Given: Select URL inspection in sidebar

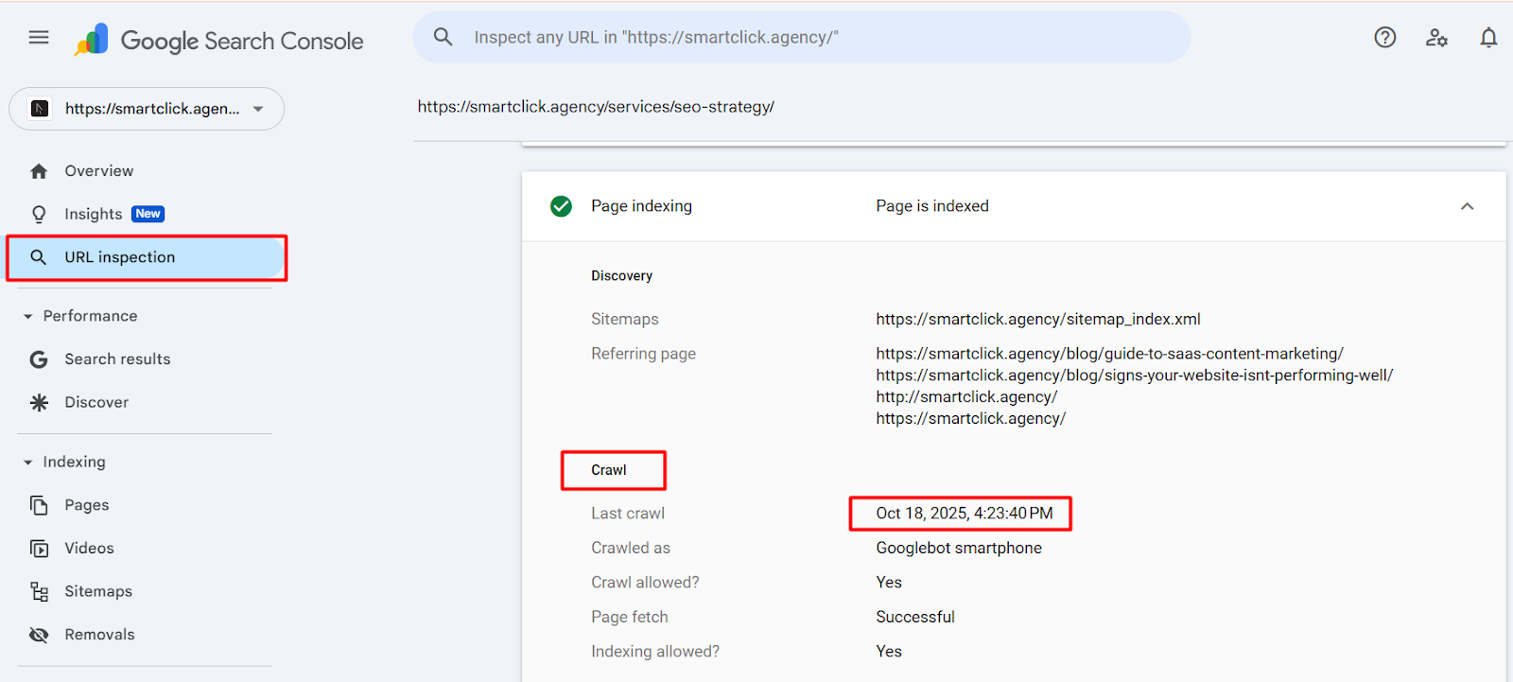Looking at the screenshot, I should pyautogui.click(x=147, y=257).
